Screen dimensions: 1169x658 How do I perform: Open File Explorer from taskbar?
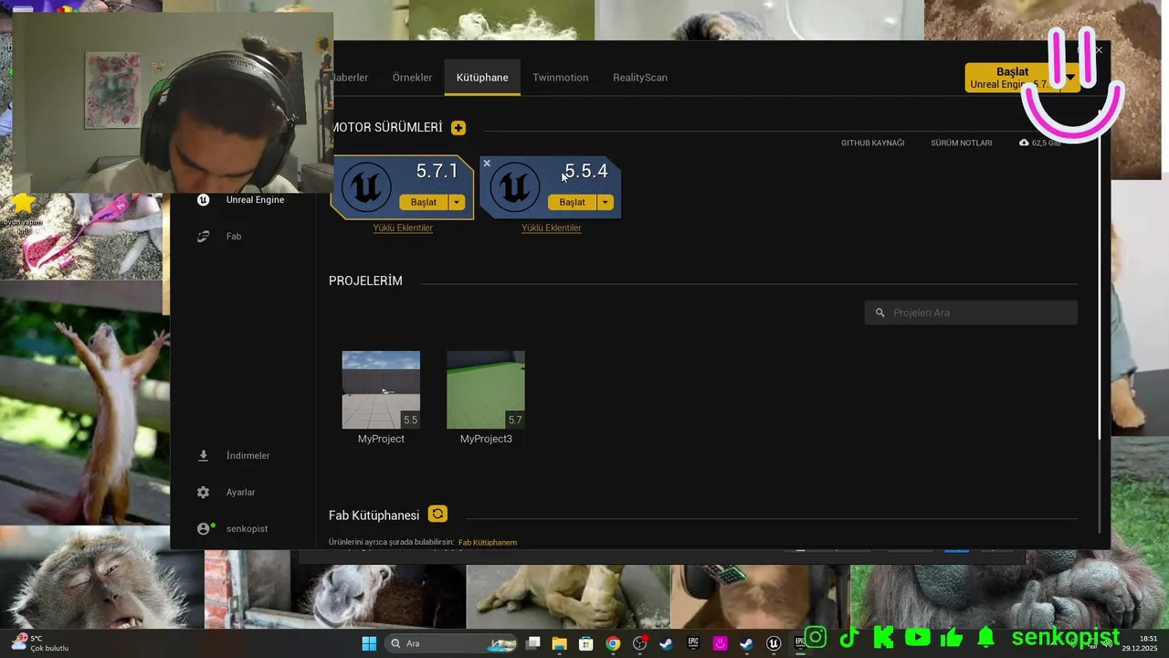click(559, 643)
